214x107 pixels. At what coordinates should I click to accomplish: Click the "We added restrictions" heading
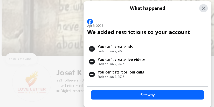pos(138,32)
